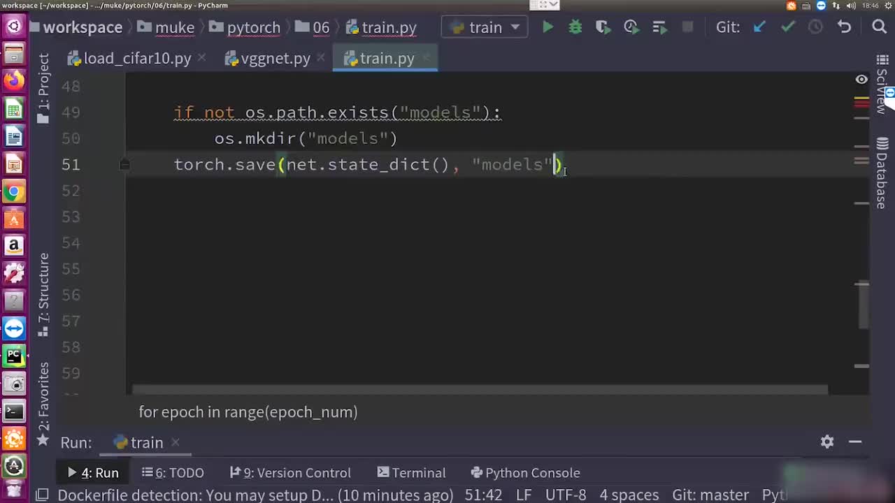Launch the profiler run icon

pyautogui.click(x=631, y=27)
